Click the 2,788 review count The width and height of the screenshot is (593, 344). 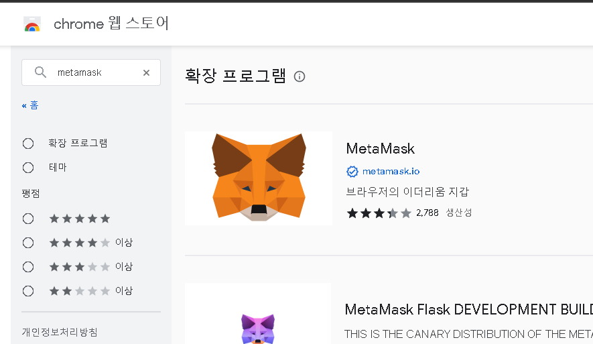click(x=427, y=213)
